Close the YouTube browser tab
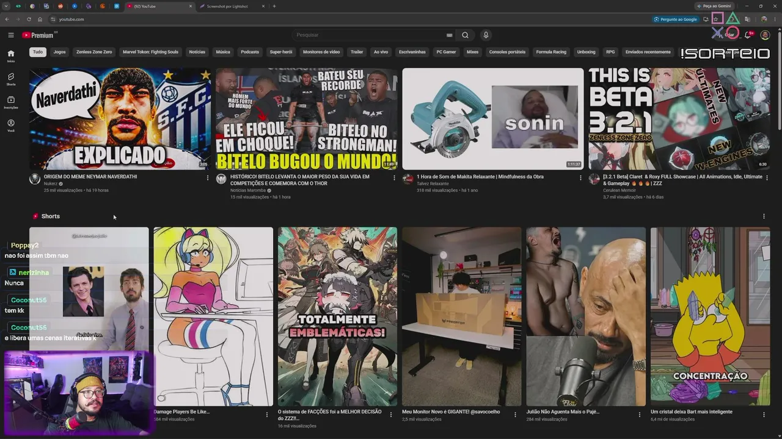This screenshot has width=782, height=439. [191, 6]
